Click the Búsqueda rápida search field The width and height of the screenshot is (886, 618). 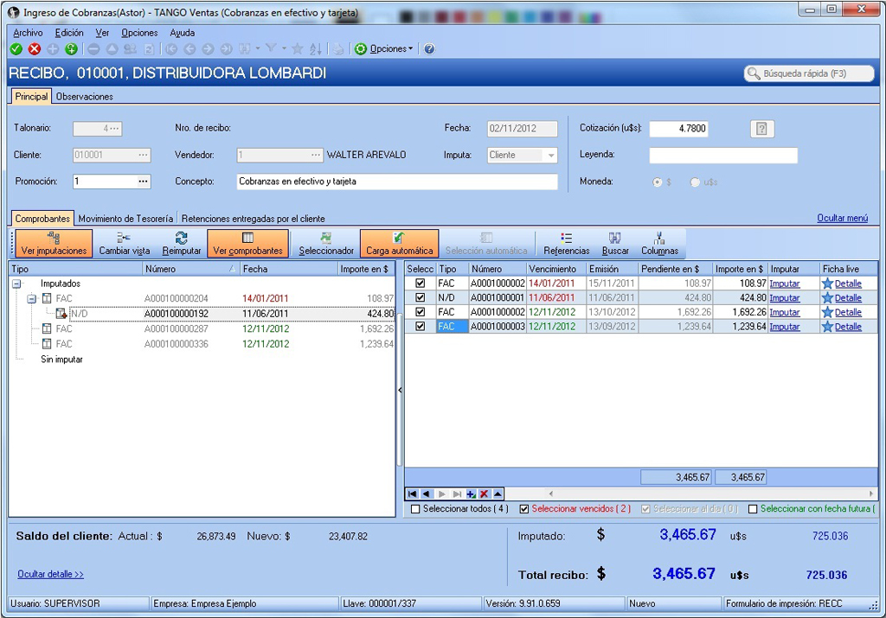(x=809, y=73)
